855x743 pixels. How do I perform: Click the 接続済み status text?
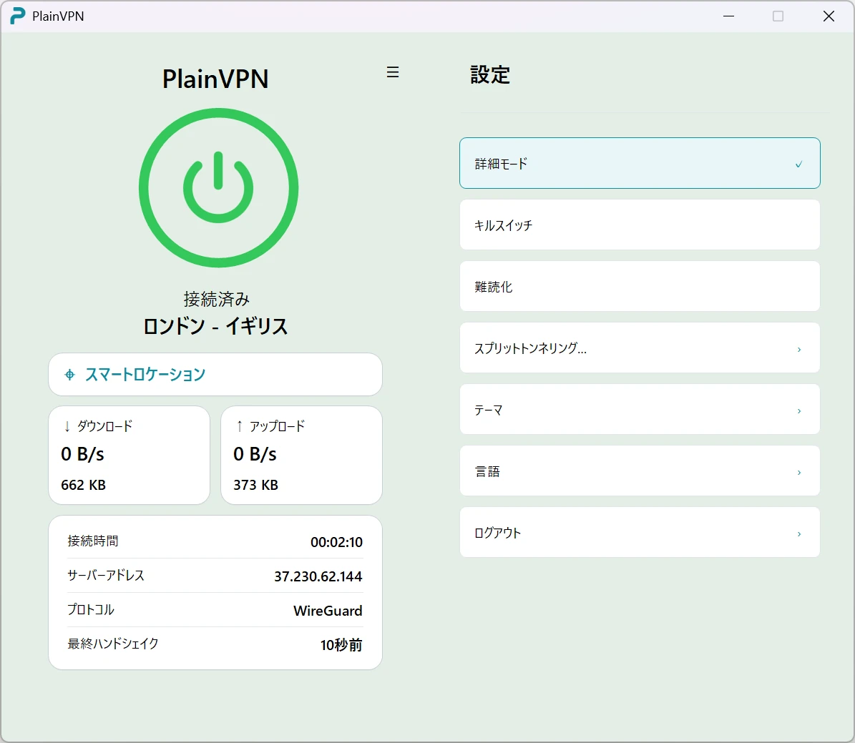click(217, 299)
